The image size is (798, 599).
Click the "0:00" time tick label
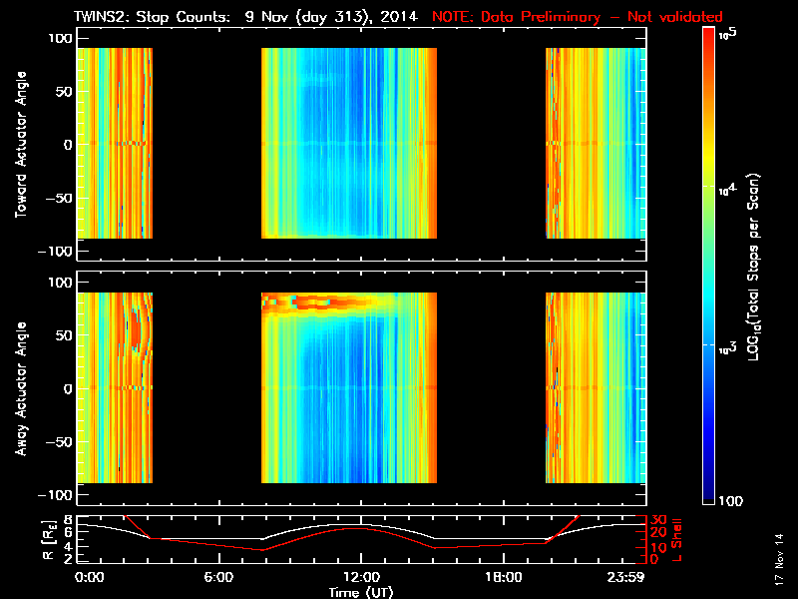point(89,578)
